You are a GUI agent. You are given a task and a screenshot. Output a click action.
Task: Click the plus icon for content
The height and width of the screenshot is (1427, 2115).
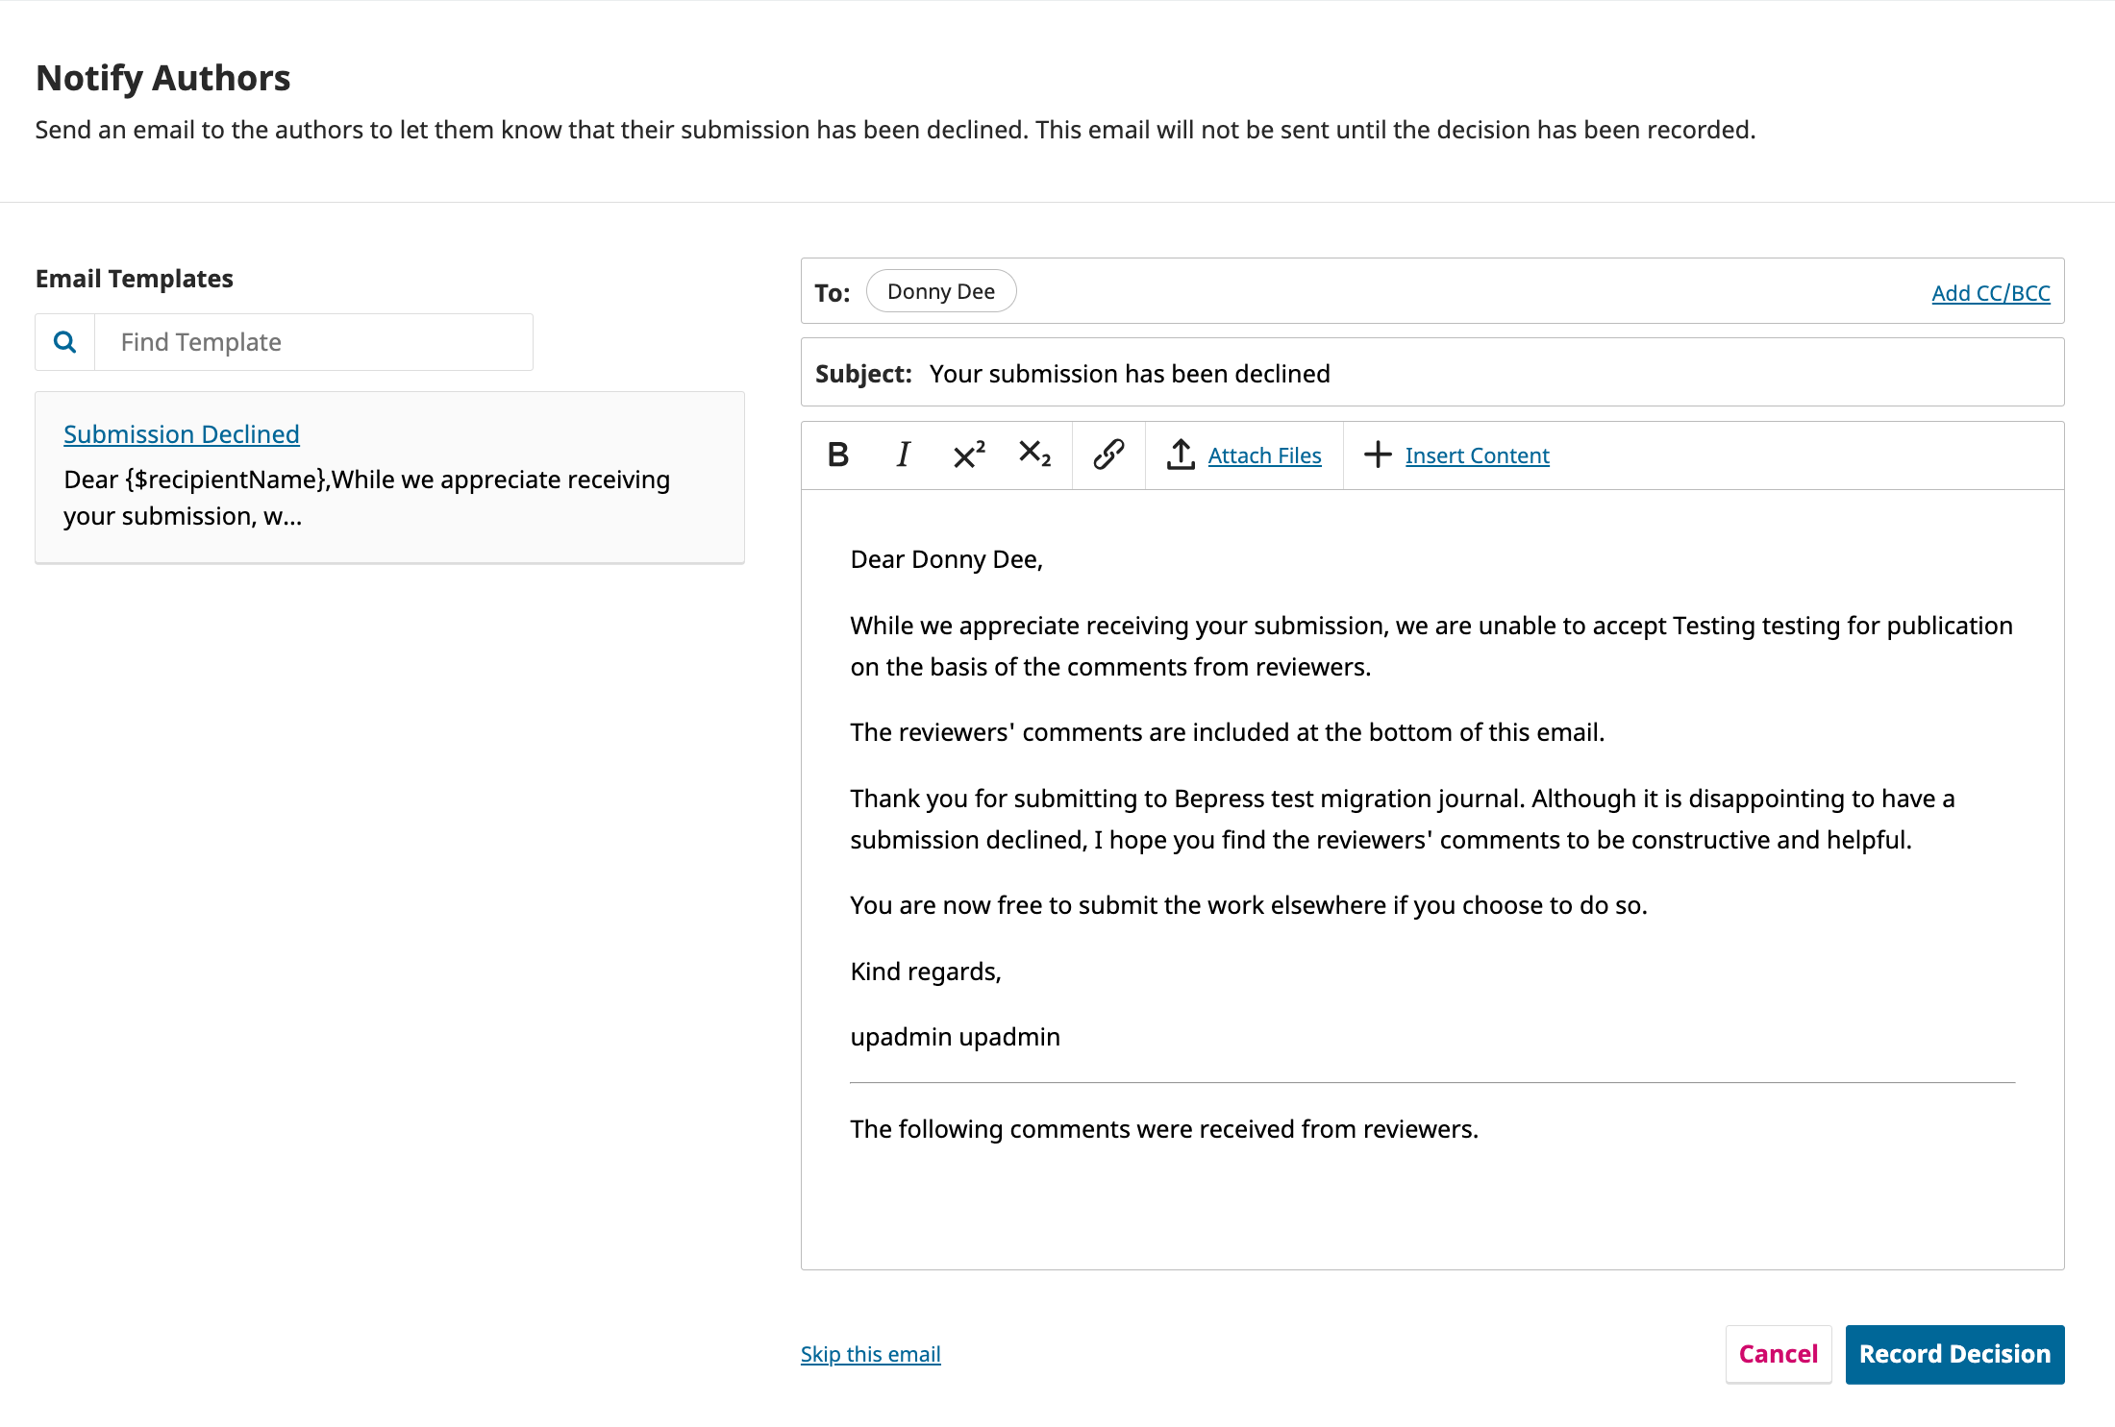1378,455
